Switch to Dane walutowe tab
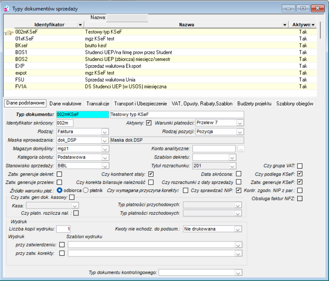 pyautogui.click(x=65, y=104)
